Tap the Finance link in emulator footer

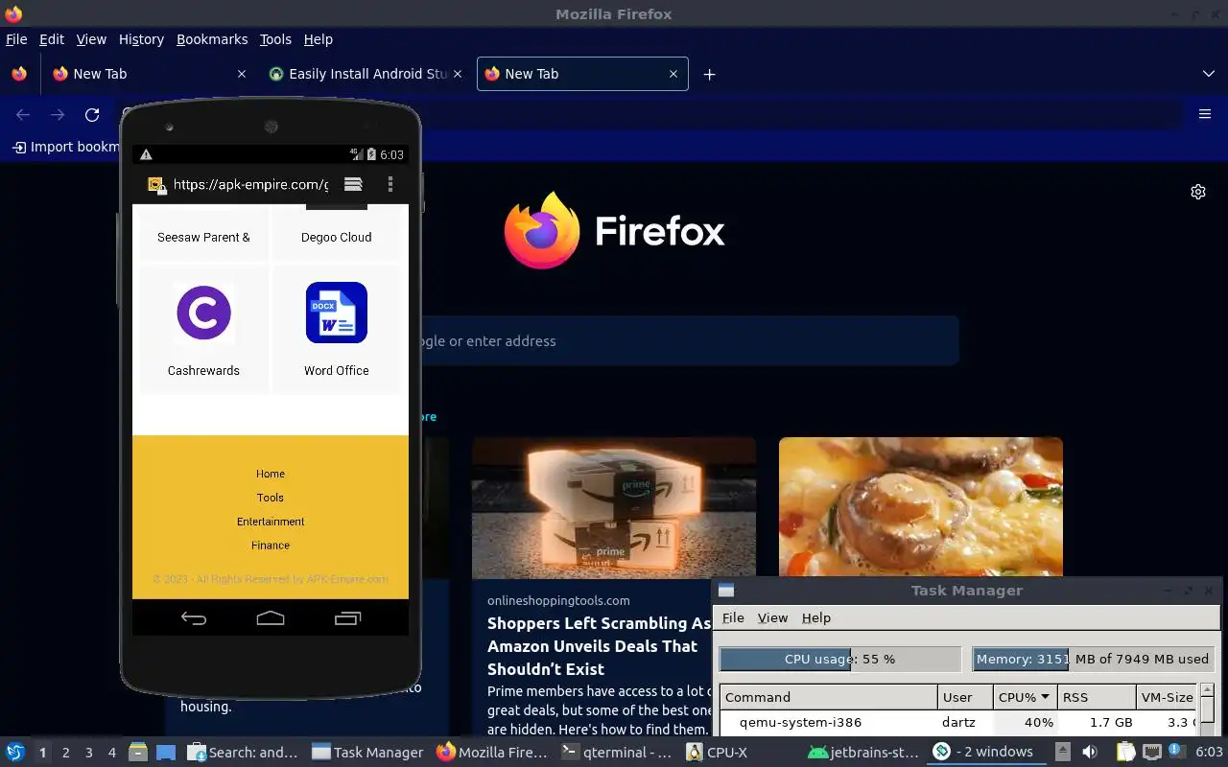[x=271, y=546]
